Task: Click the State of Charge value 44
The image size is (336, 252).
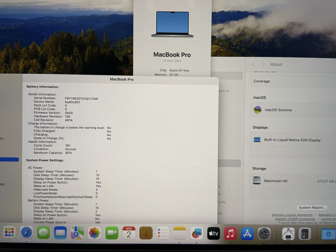Action: click(x=109, y=139)
